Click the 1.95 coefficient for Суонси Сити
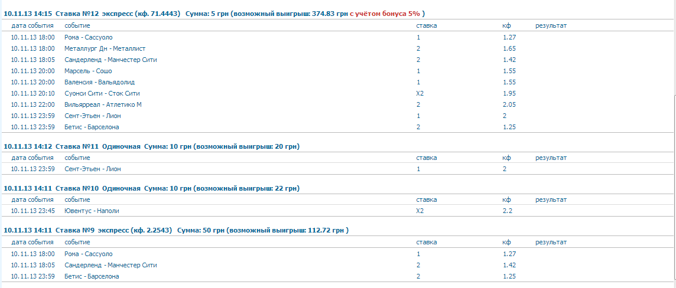Viewport: 676px width, 288px height. click(509, 93)
